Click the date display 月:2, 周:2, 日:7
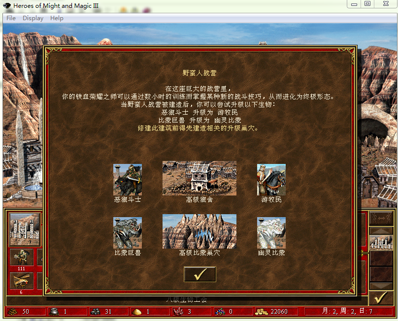This screenshot has width=398, height=321. coord(347,311)
